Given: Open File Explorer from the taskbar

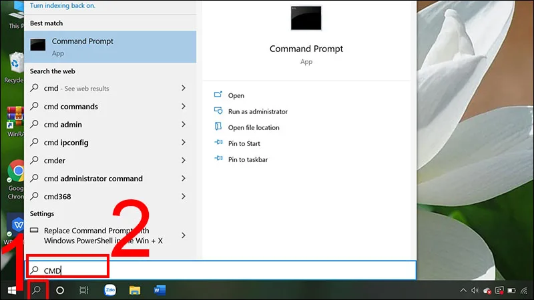Looking at the screenshot, I should coord(135,290).
